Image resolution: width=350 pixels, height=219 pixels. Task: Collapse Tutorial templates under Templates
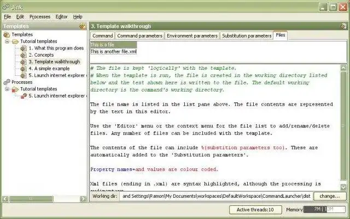click(7, 41)
